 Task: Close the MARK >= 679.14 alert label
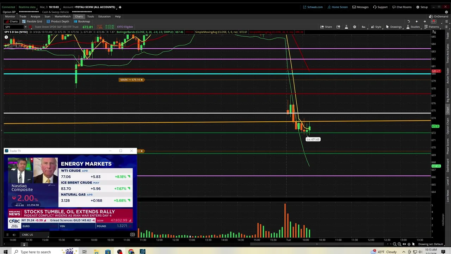point(141,80)
